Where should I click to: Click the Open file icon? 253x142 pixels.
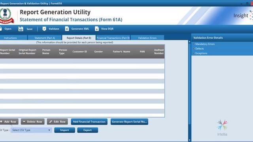1,29
